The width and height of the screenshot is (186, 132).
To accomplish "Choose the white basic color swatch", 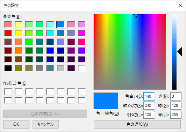I will coord(82,68).
